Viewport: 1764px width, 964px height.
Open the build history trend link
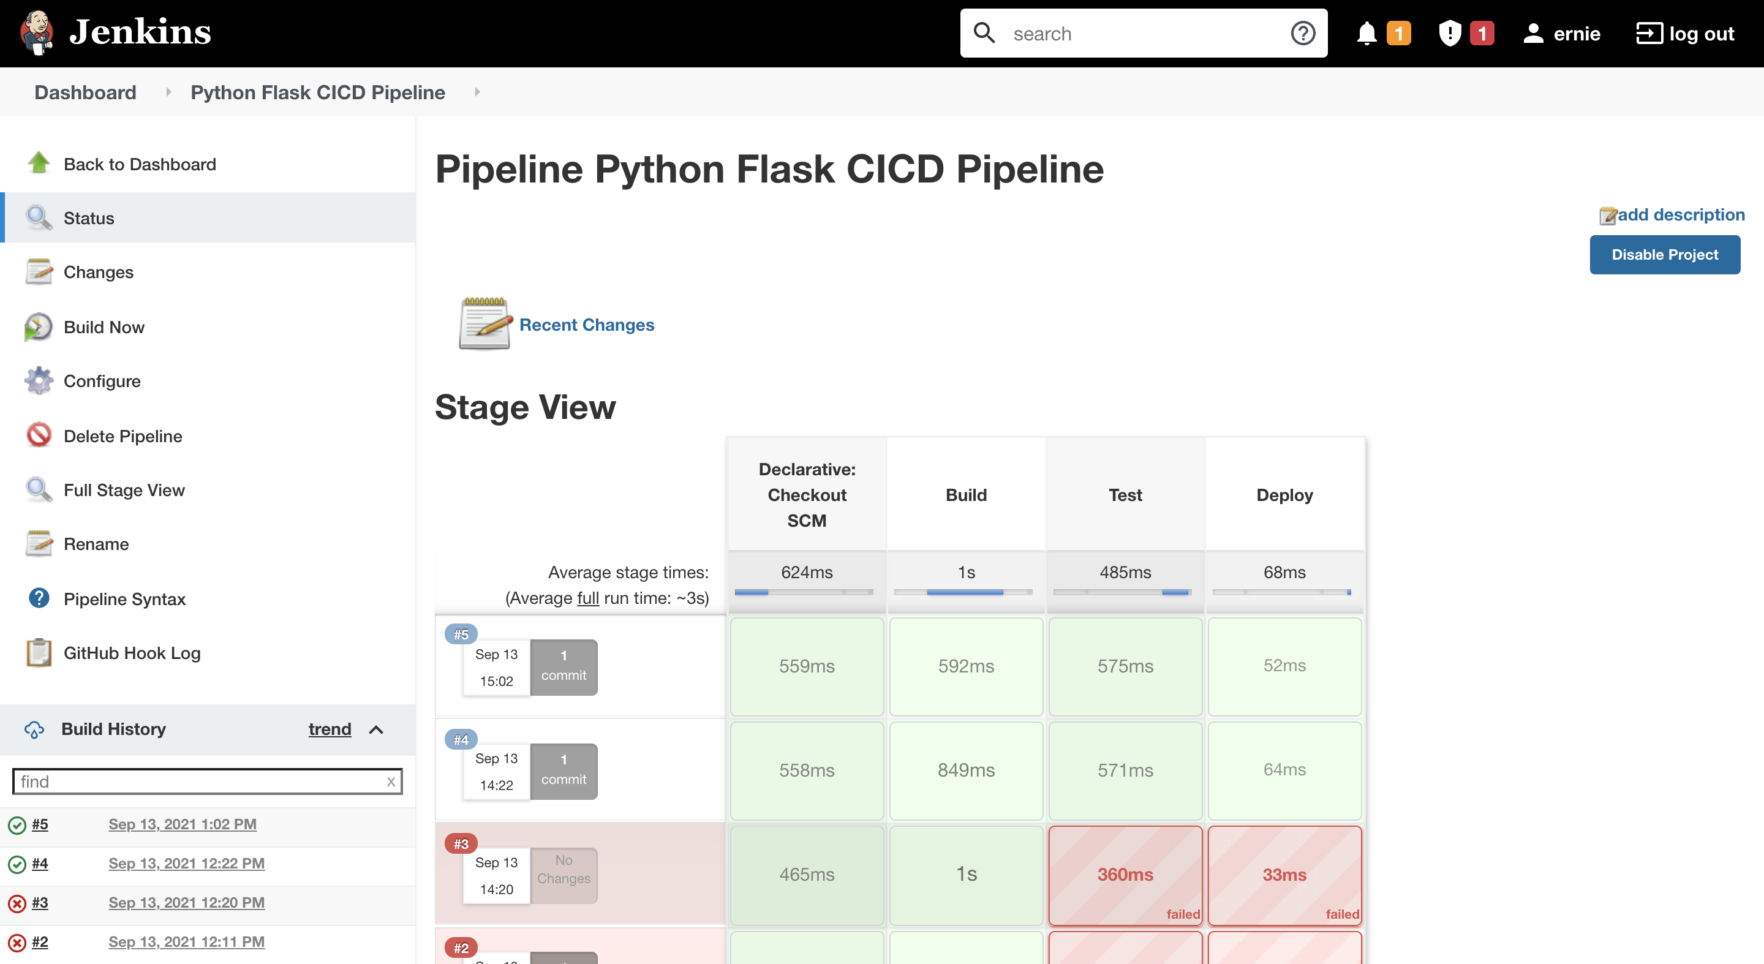click(x=330, y=729)
